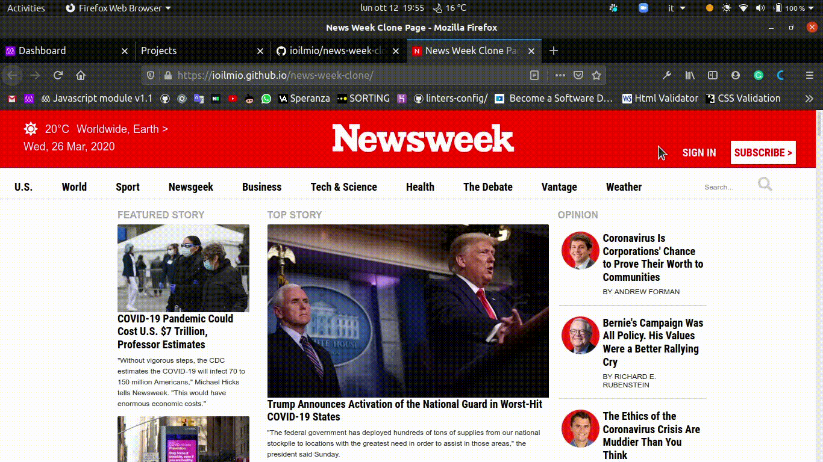Click the volume speaker icon in top bar

760,8
